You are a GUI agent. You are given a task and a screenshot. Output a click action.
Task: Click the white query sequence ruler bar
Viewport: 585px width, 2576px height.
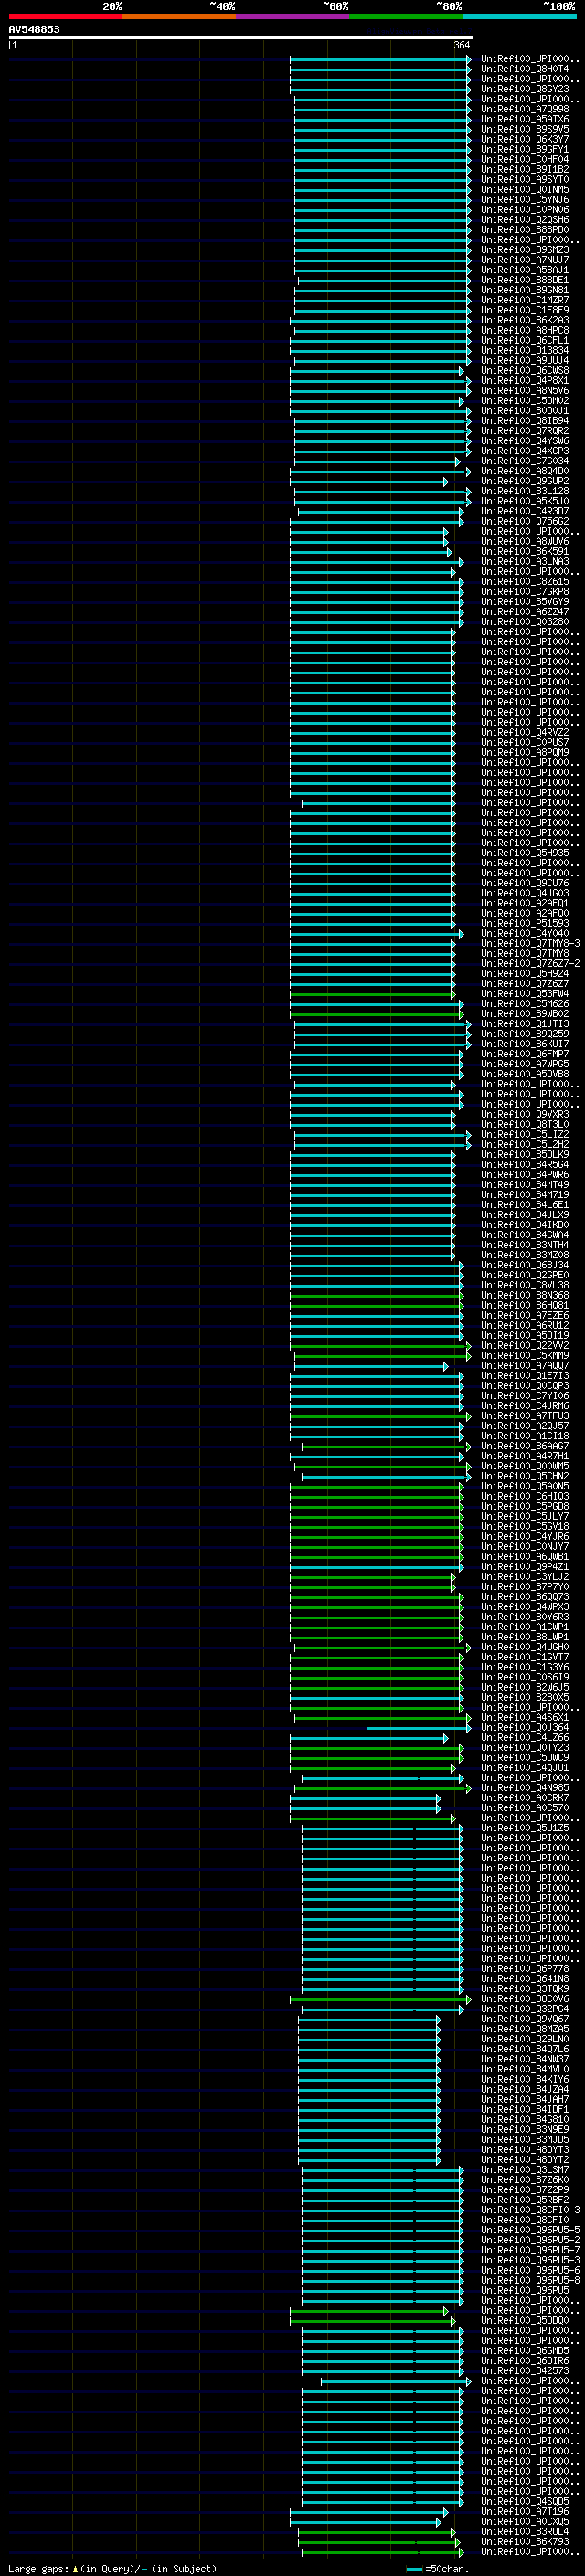click(241, 37)
